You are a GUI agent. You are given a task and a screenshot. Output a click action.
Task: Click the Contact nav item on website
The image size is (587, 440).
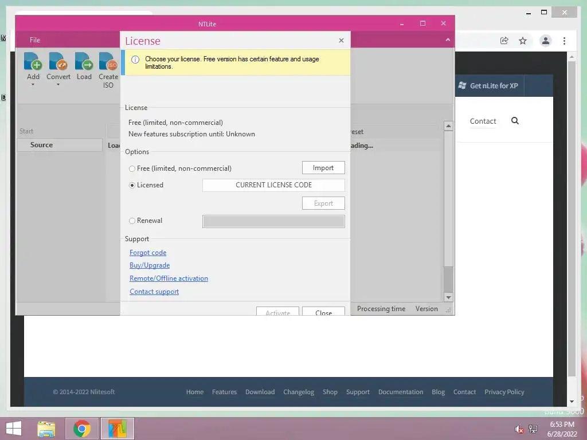(x=483, y=121)
